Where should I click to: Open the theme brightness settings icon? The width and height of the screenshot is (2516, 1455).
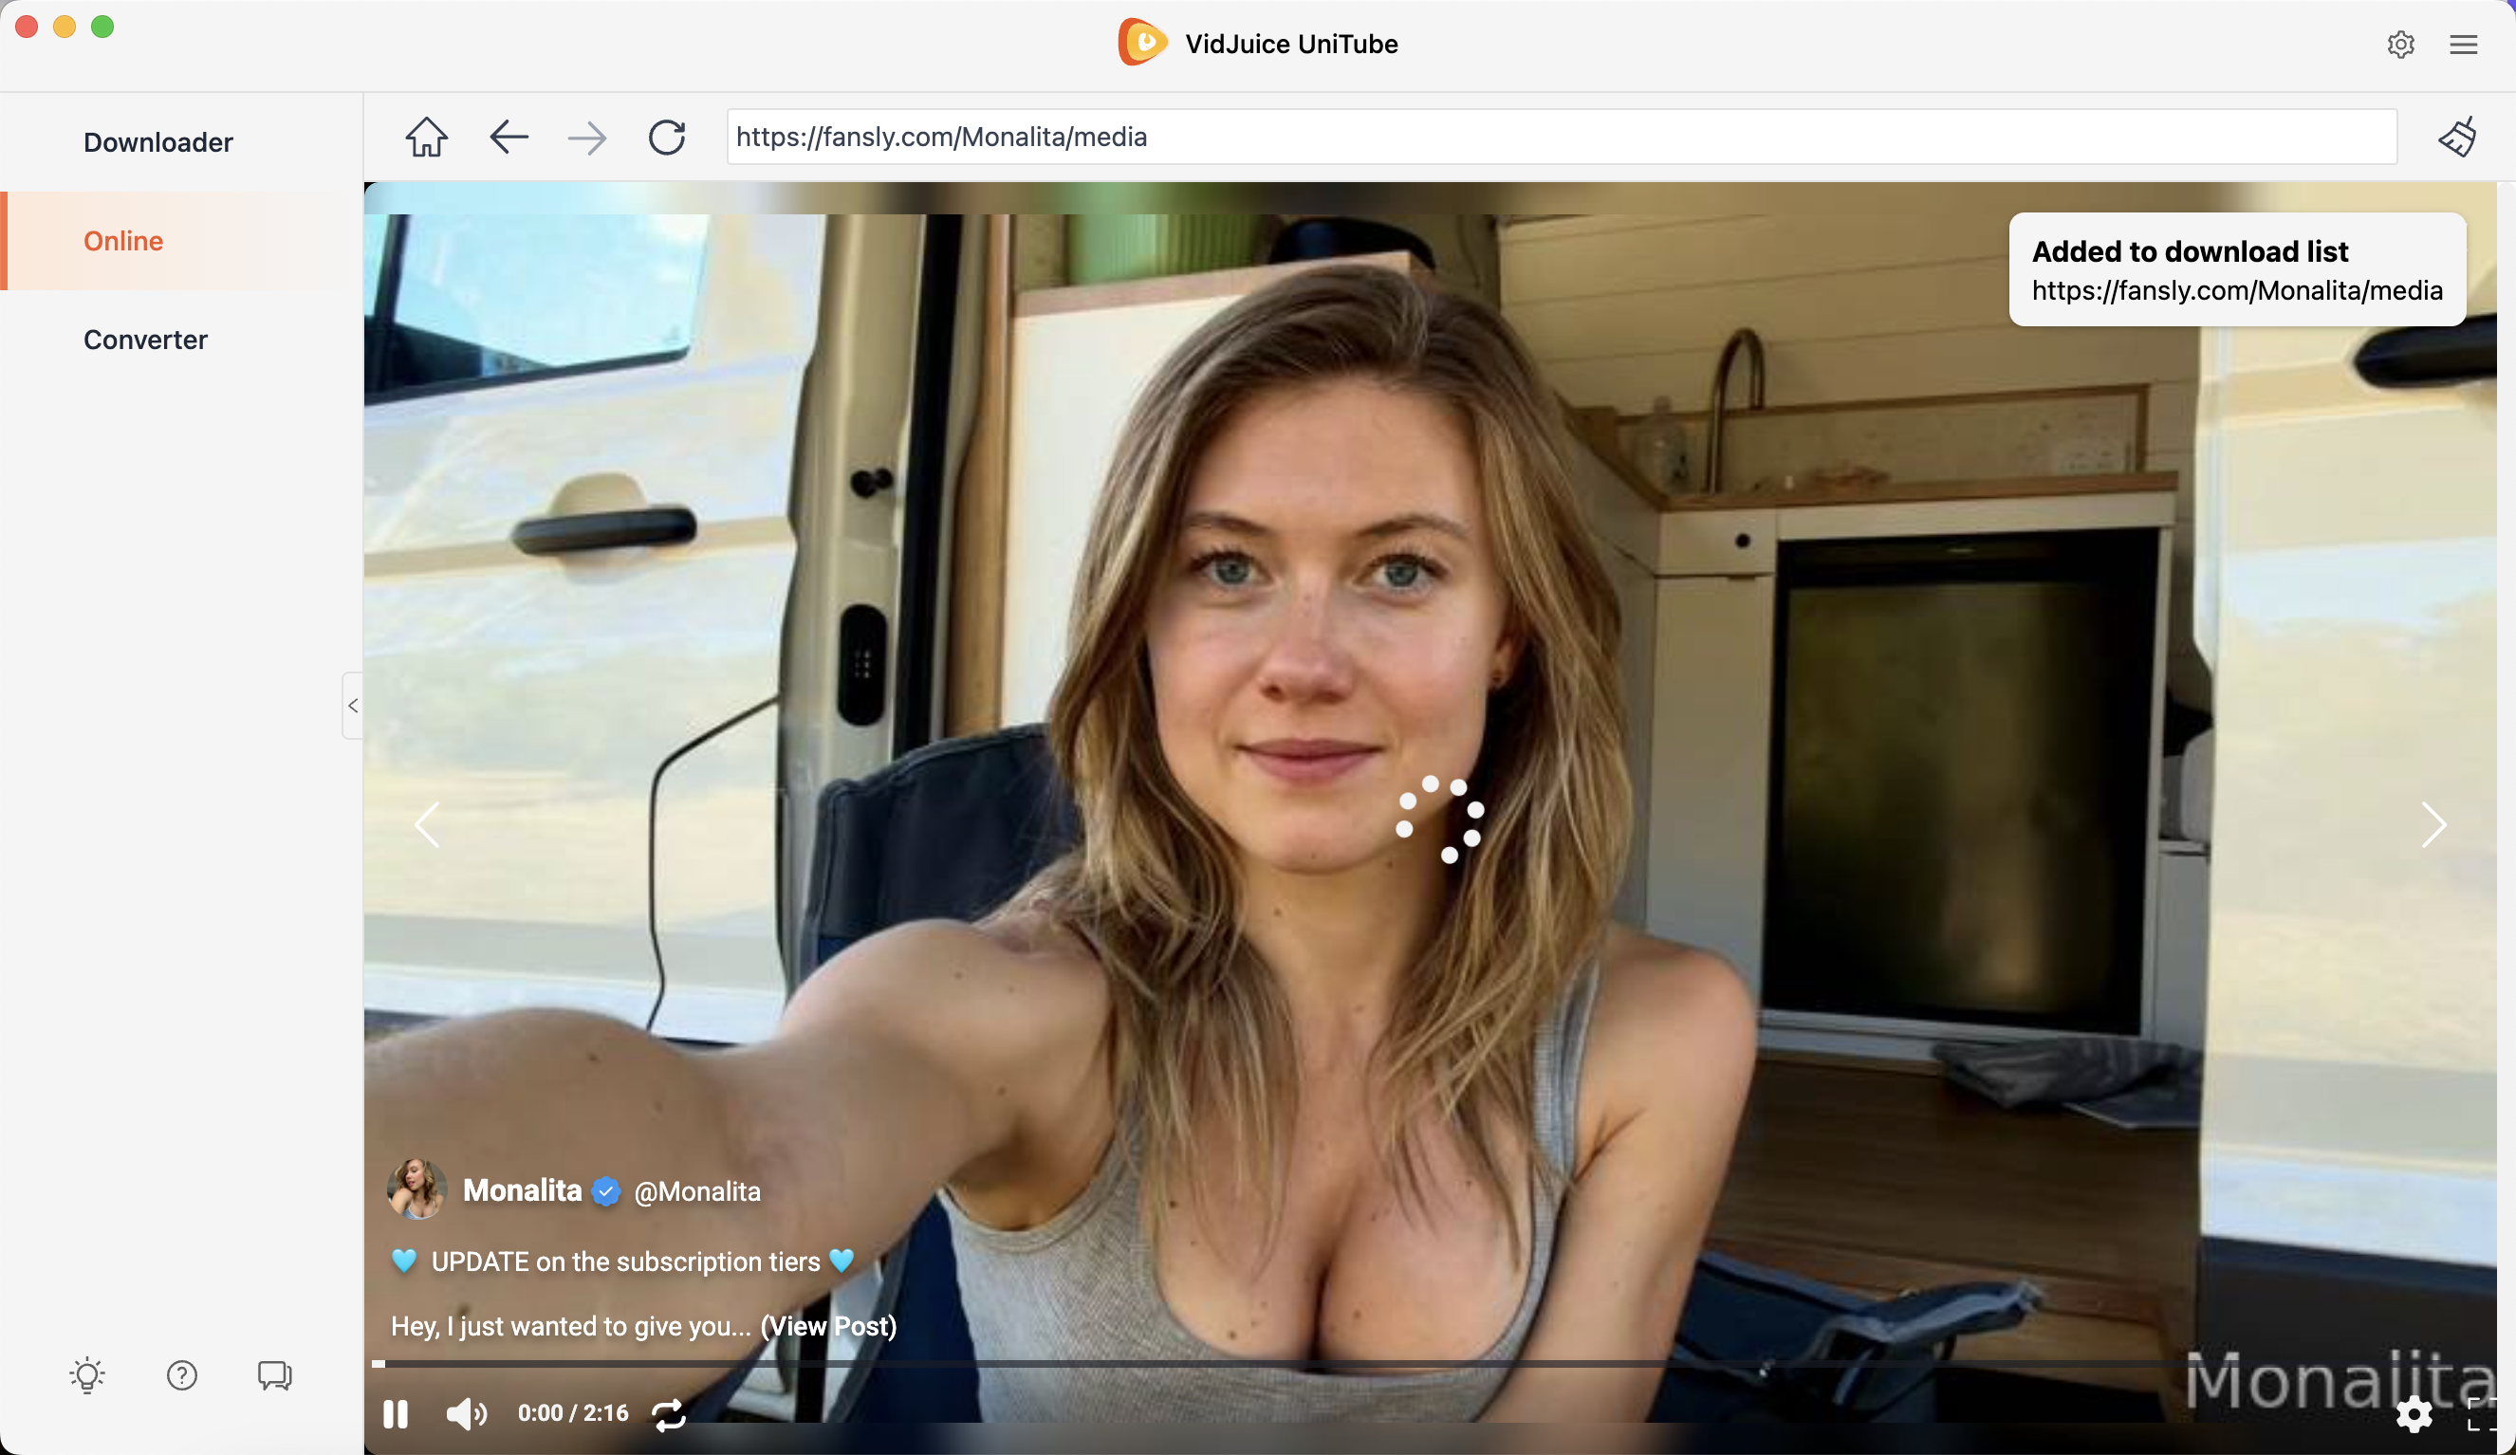click(87, 1376)
